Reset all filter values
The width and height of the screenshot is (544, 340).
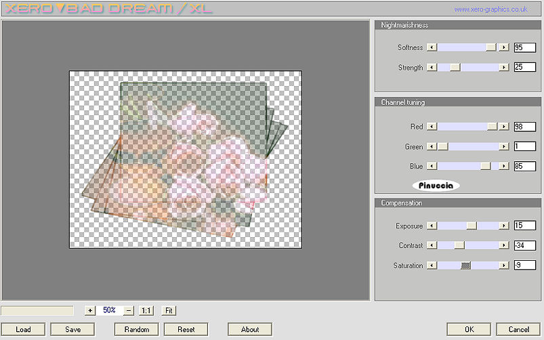pos(186,329)
